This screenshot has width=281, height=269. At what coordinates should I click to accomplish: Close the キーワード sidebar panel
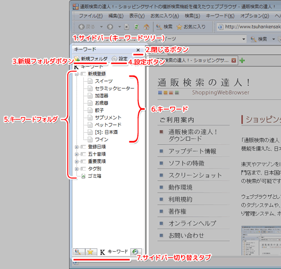point(138,50)
